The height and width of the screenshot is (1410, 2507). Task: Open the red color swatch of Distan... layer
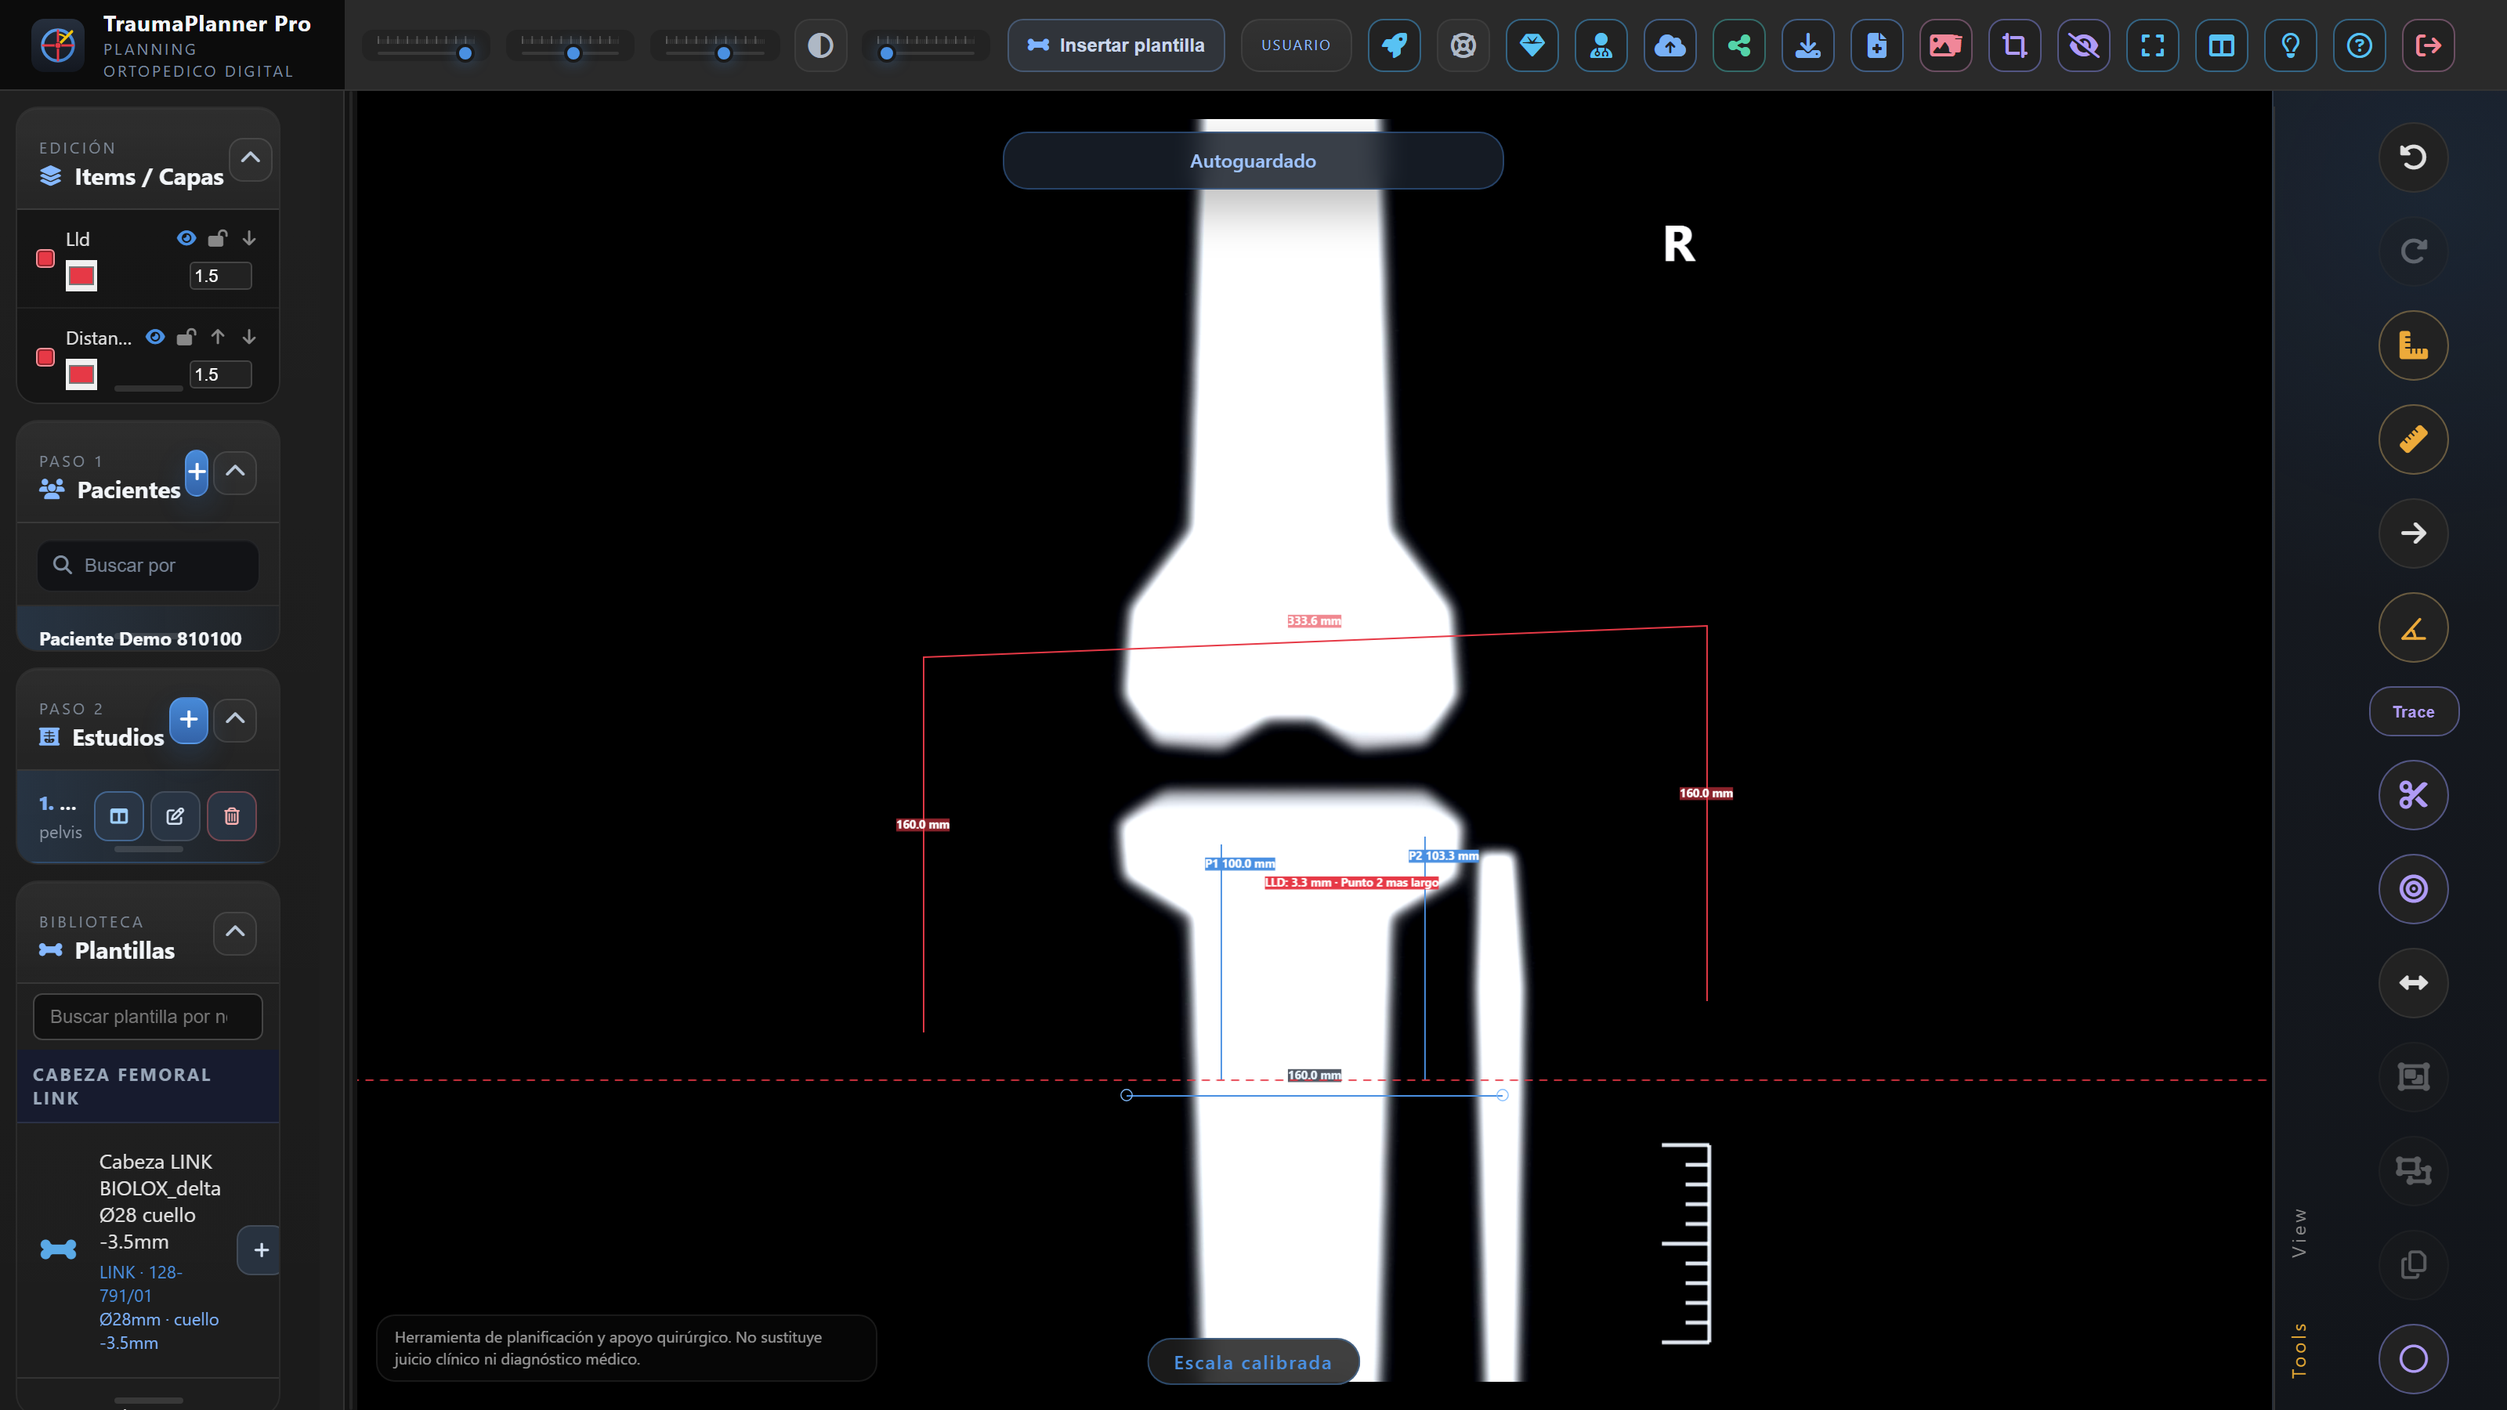tap(81, 374)
